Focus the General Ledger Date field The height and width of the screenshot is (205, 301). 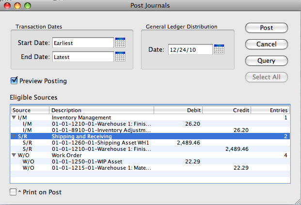click(x=190, y=49)
